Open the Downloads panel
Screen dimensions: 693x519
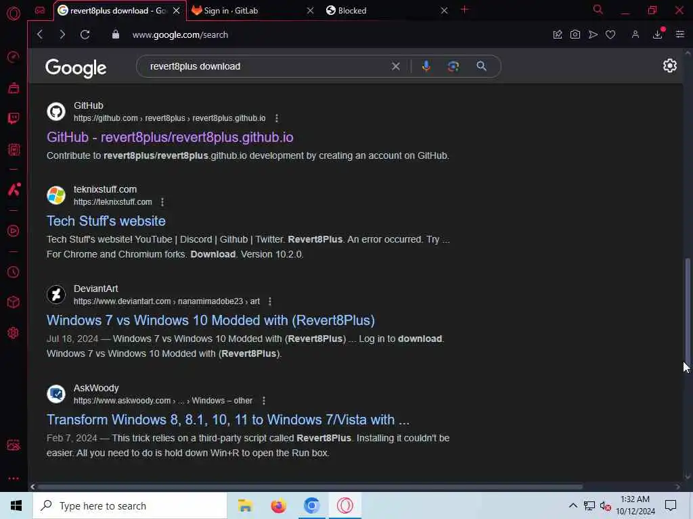[658, 34]
